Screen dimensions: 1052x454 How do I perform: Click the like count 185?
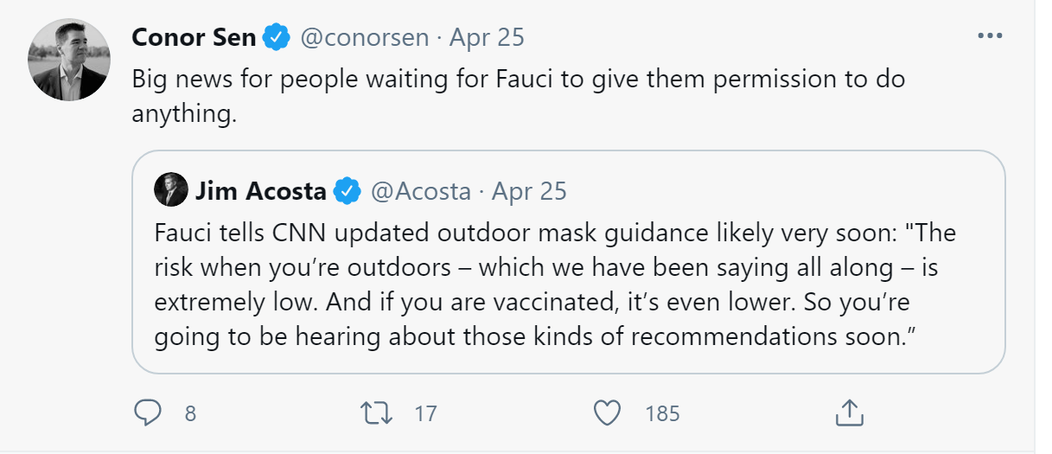pos(662,414)
